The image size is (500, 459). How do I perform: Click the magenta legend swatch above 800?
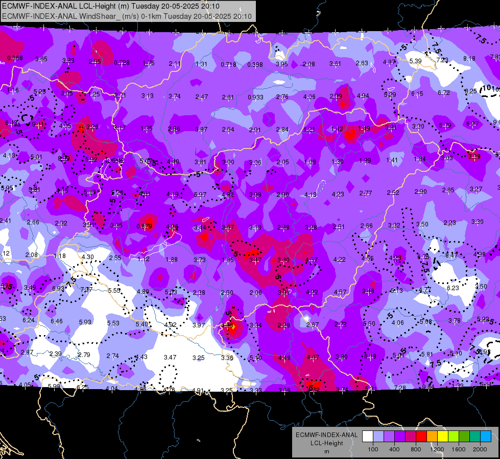(411, 437)
